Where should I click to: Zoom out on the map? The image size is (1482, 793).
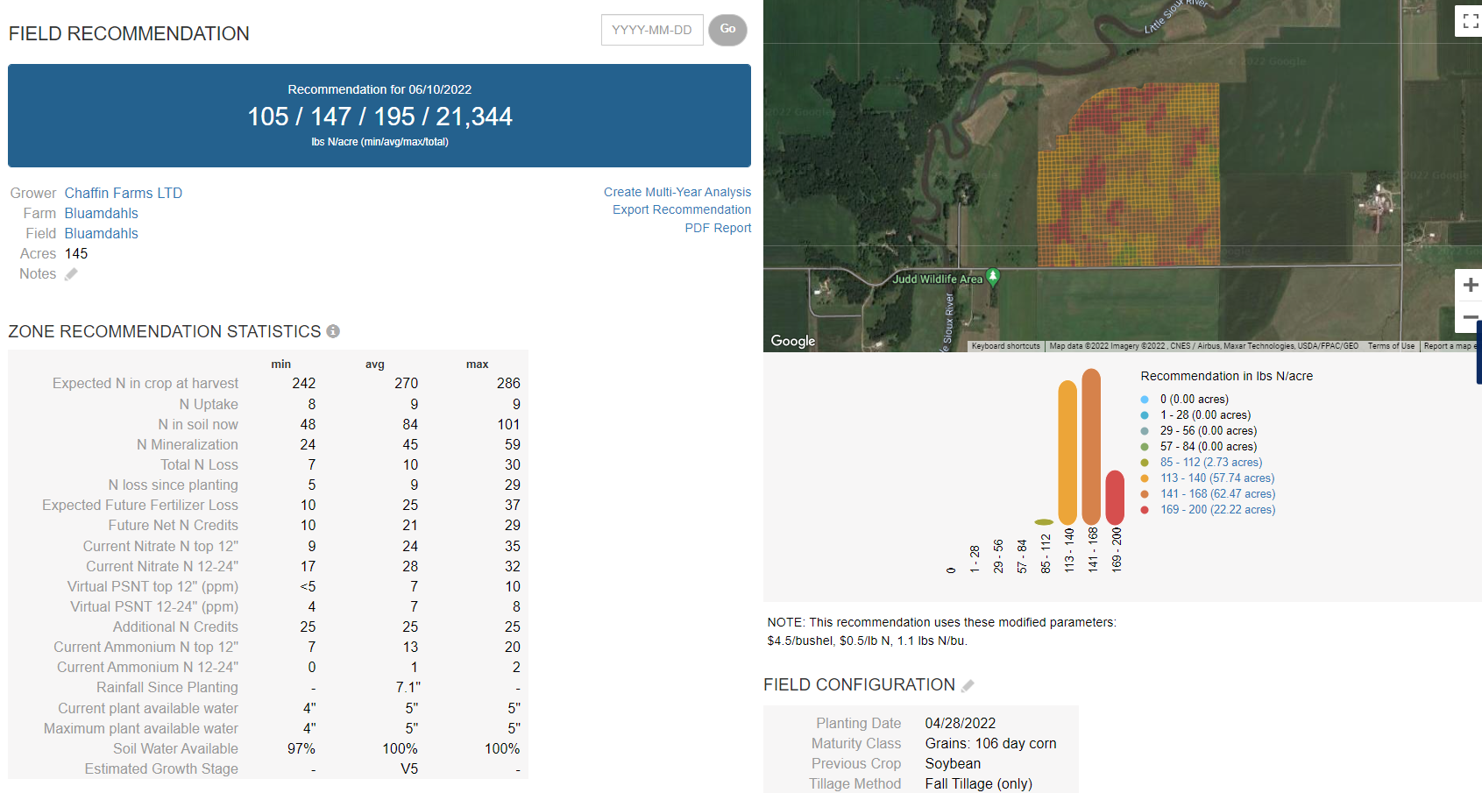click(x=1470, y=317)
